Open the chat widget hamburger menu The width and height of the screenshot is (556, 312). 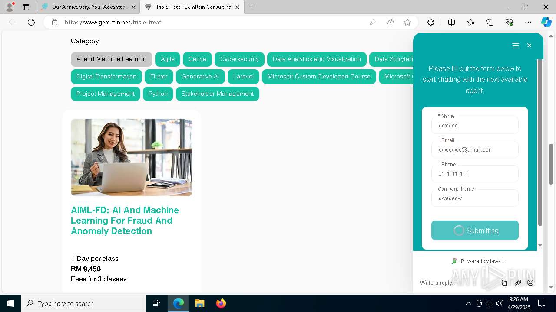[516, 45]
